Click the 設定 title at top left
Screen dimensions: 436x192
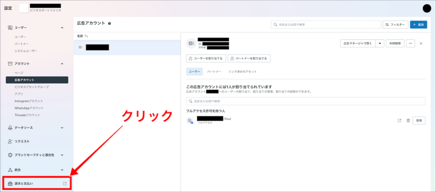(8, 9)
